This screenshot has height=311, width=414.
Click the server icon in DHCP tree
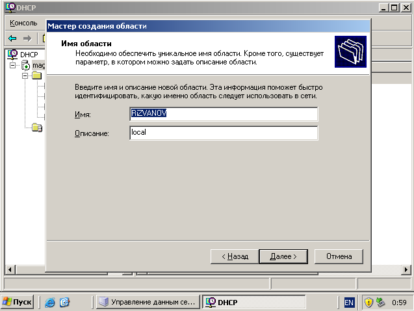pyautogui.click(x=25, y=65)
